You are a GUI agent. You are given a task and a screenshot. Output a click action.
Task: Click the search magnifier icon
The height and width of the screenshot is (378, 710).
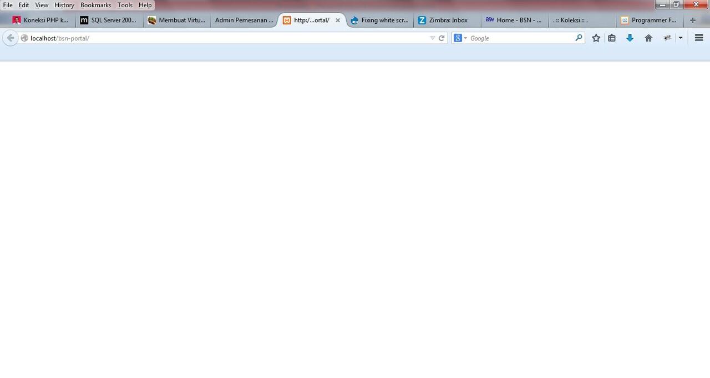[x=579, y=38]
